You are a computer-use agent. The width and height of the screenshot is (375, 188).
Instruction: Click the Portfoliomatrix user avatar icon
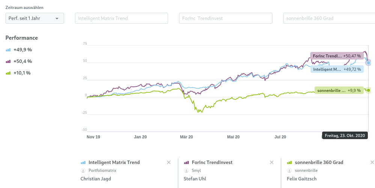click(x=83, y=170)
